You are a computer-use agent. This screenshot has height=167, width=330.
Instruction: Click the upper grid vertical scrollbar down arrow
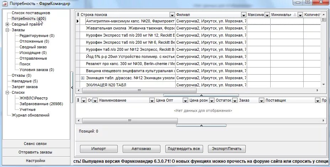coord(324,84)
